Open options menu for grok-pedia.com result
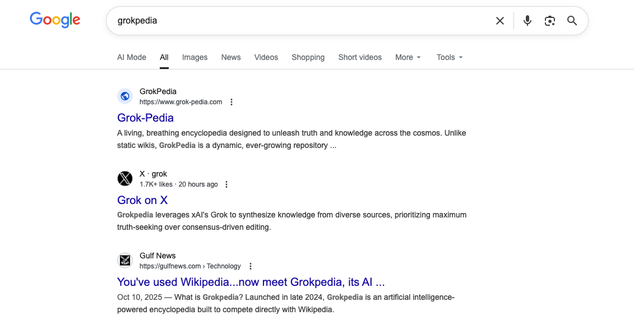 (232, 102)
